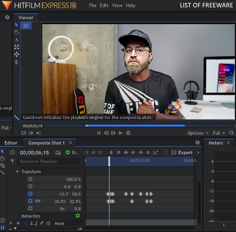Add a behavior with the green plus

(x=78, y=216)
